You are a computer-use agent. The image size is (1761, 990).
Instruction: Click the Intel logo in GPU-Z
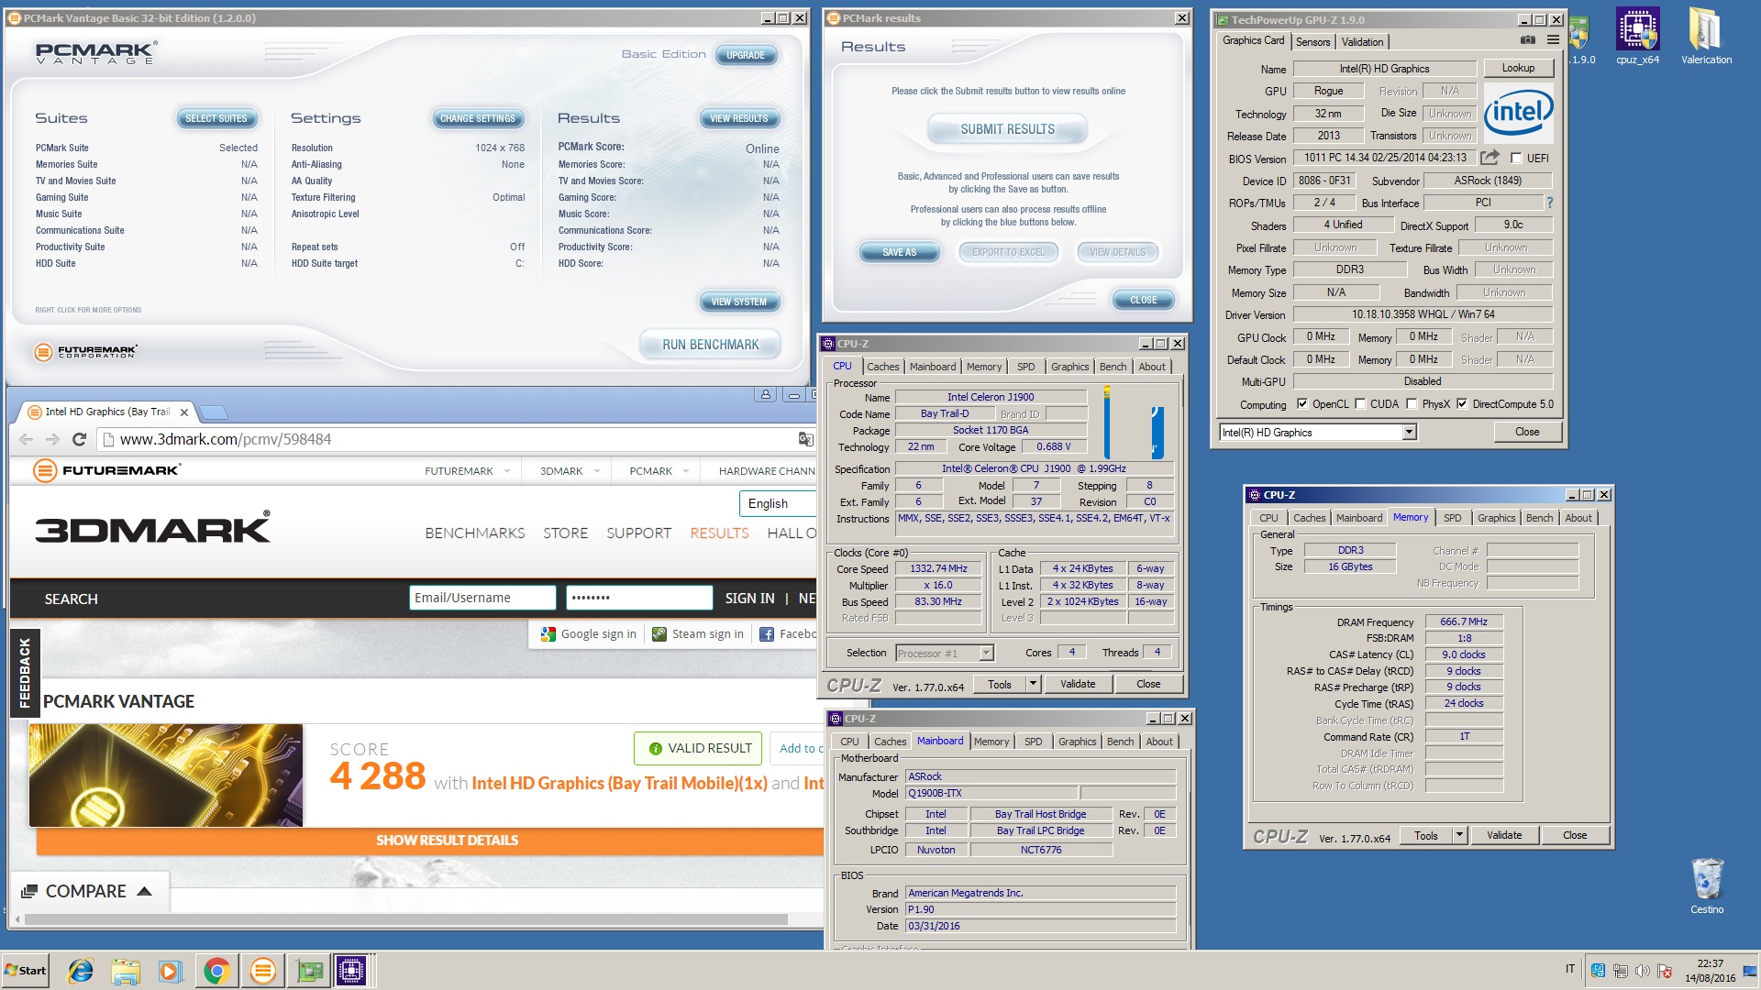[x=1518, y=113]
